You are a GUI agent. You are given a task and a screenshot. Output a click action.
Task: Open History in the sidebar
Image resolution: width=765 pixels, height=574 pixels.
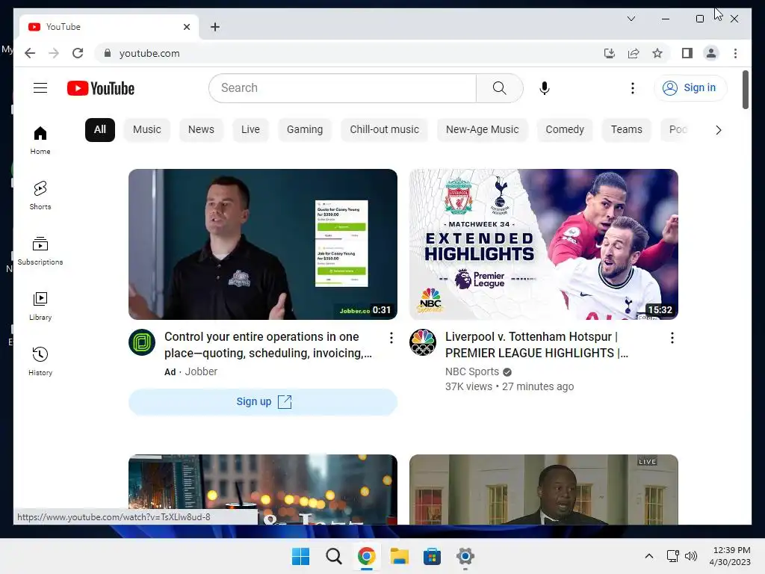click(40, 361)
